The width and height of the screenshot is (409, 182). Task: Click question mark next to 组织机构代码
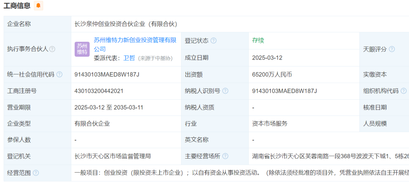pos(403,91)
